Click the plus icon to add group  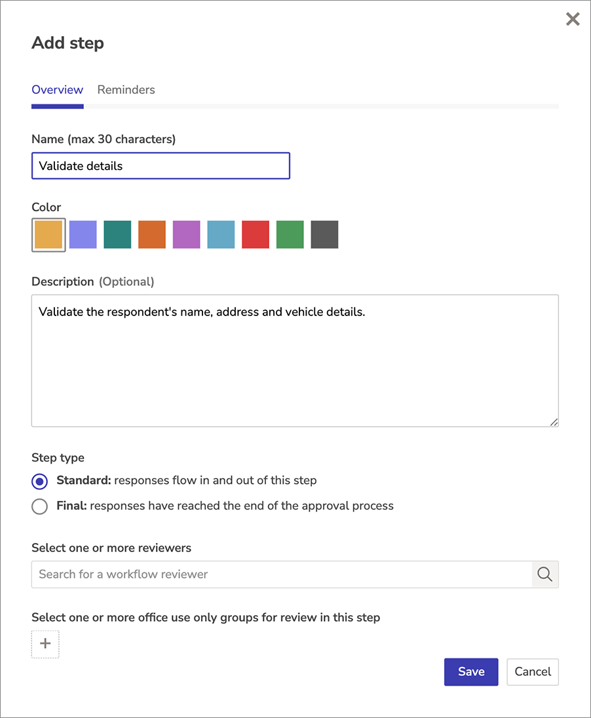45,644
